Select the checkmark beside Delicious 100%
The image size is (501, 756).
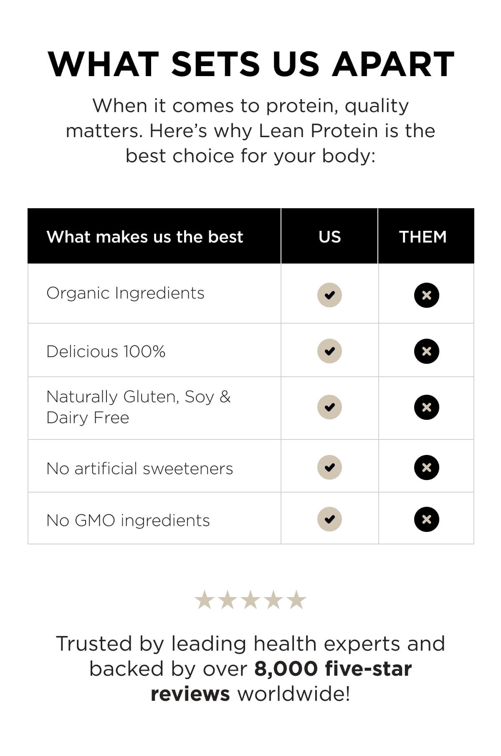point(329,351)
